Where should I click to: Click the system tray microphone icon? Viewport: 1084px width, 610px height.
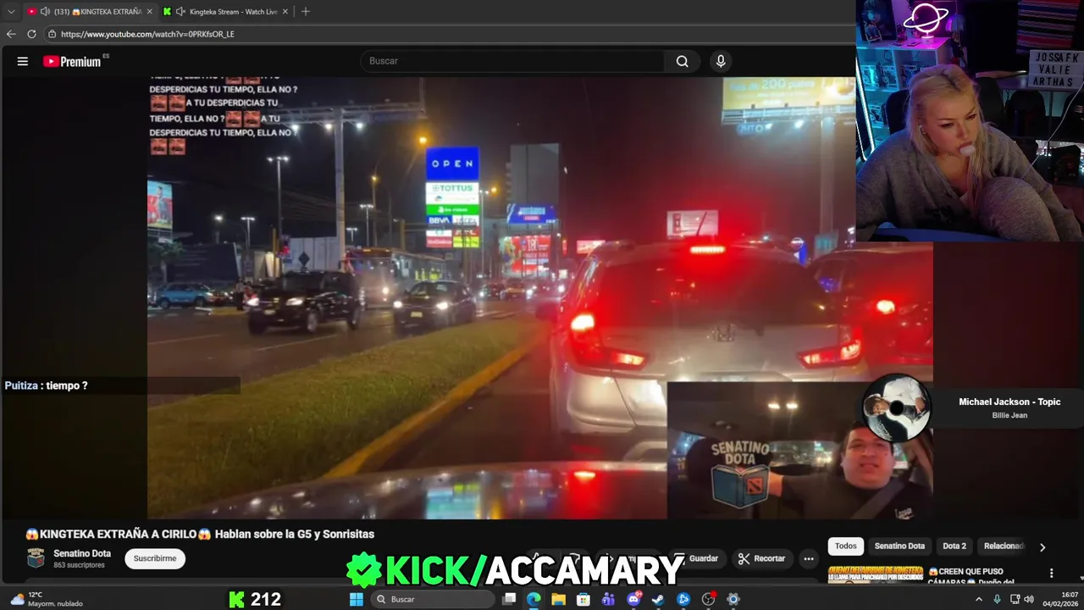point(997,599)
